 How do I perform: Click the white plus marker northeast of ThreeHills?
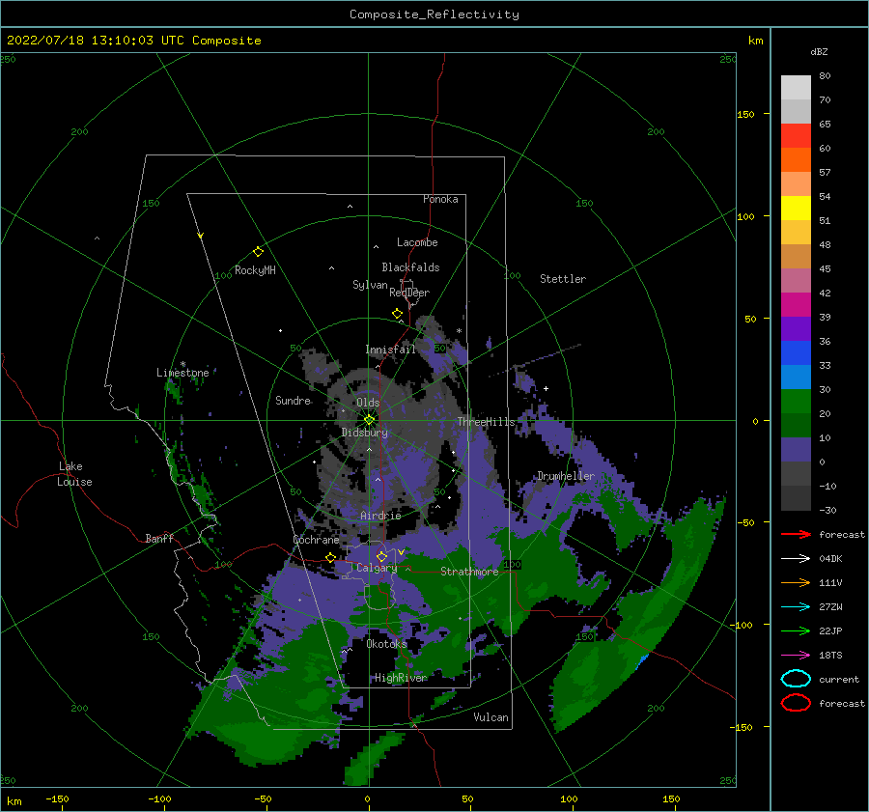coord(546,388)
